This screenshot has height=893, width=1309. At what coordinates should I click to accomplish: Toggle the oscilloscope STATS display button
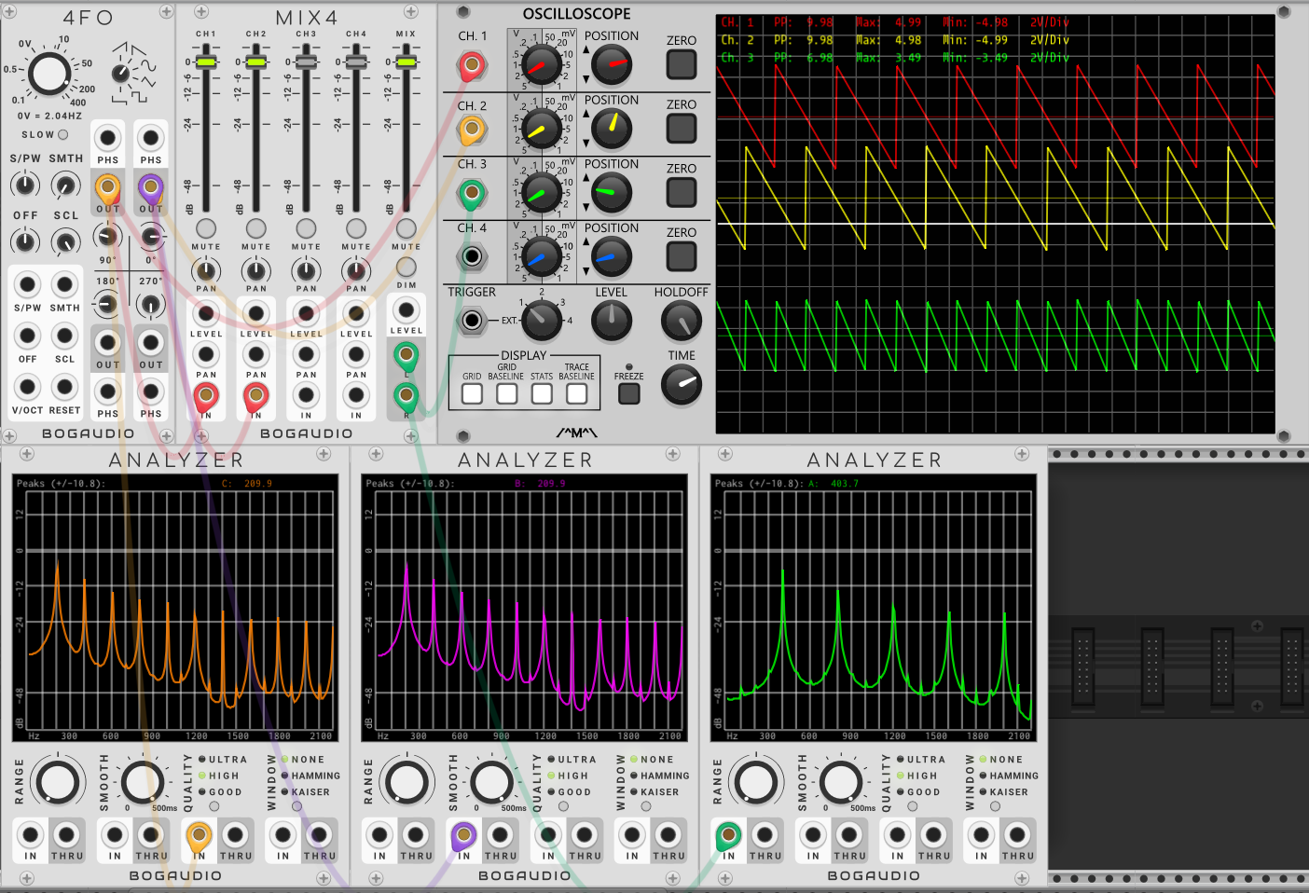[x=542, y=393]
